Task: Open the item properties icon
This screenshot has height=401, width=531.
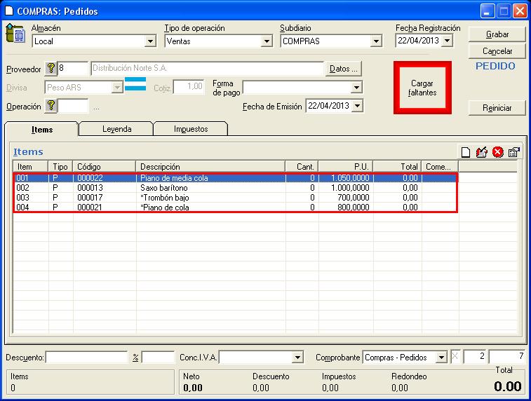Action: click(513, 152)
